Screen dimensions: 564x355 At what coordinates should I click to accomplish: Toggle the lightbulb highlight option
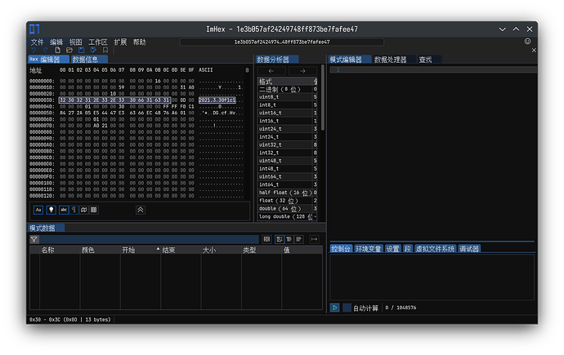click(x=51, y=210)
